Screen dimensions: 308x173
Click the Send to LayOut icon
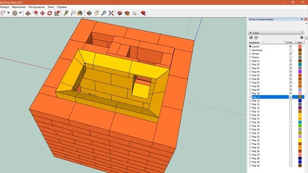tap(134, 13)
